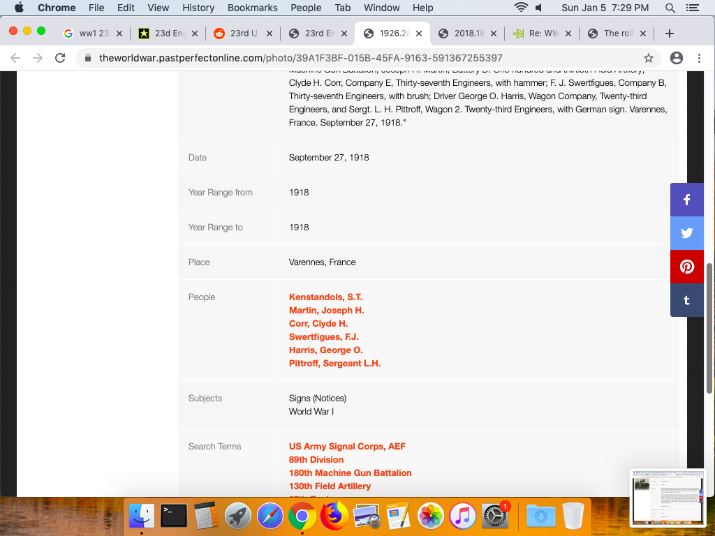The width and height of the screenshot is (715, 536).
Task: Reload the current page
Action: click(60, 58)
